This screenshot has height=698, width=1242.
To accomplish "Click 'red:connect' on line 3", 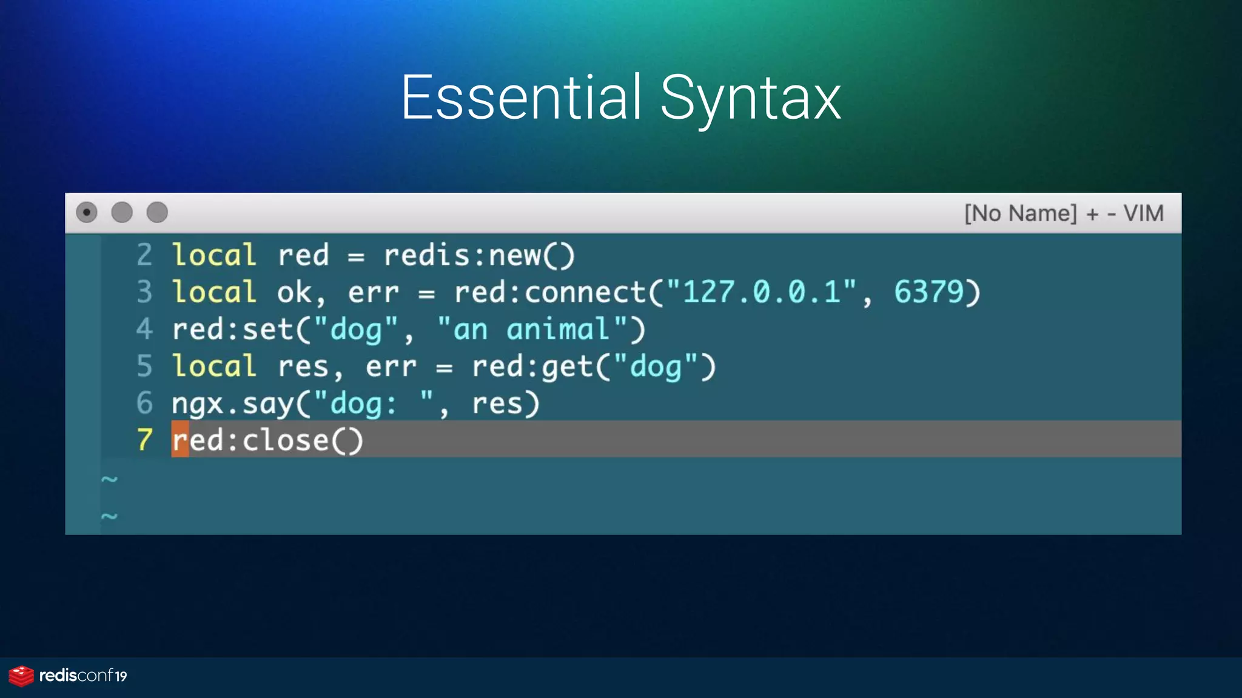I will click(x=550, y=292).
